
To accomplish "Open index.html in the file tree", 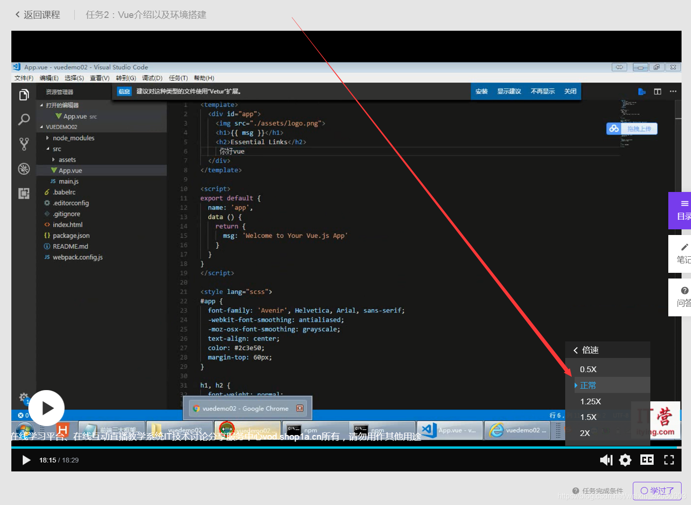I will pyautogui.click(x=102, y=225).
